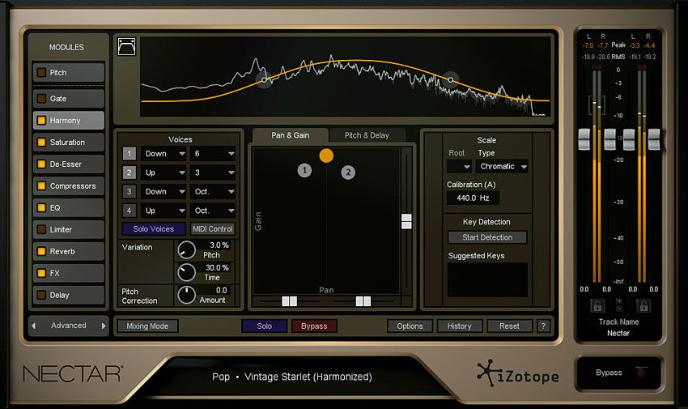
Task: Toggle the FX module power
Action: 41,273
